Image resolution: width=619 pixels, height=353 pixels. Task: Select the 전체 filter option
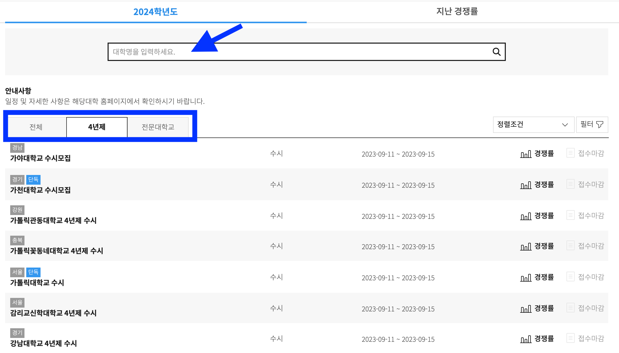point(36,127)
